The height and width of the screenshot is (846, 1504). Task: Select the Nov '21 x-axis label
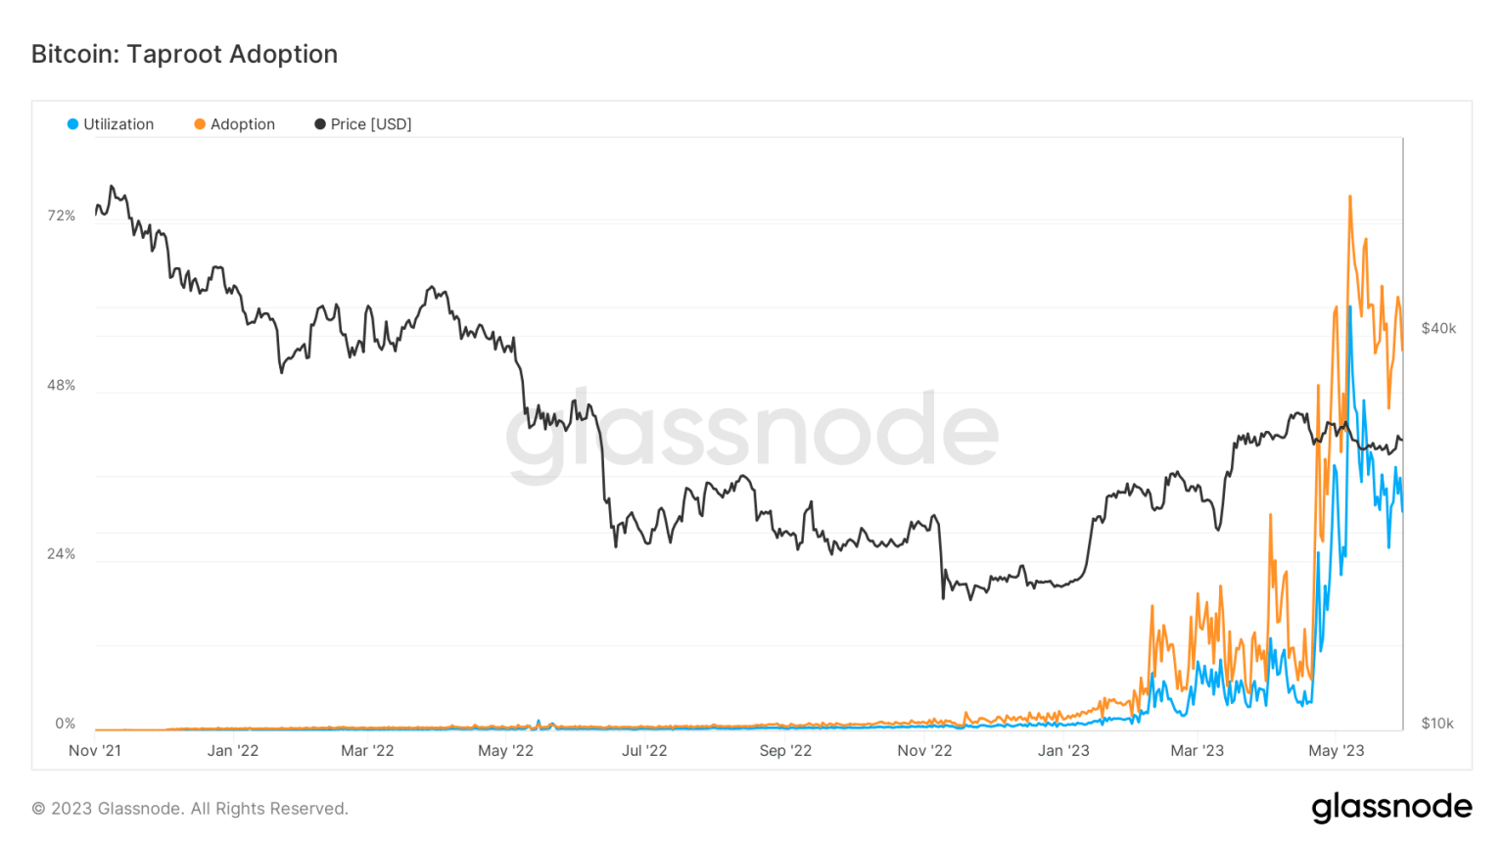tap(95, 751)
